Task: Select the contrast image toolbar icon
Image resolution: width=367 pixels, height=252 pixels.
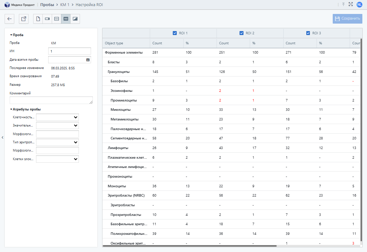Action: point(75,19)
